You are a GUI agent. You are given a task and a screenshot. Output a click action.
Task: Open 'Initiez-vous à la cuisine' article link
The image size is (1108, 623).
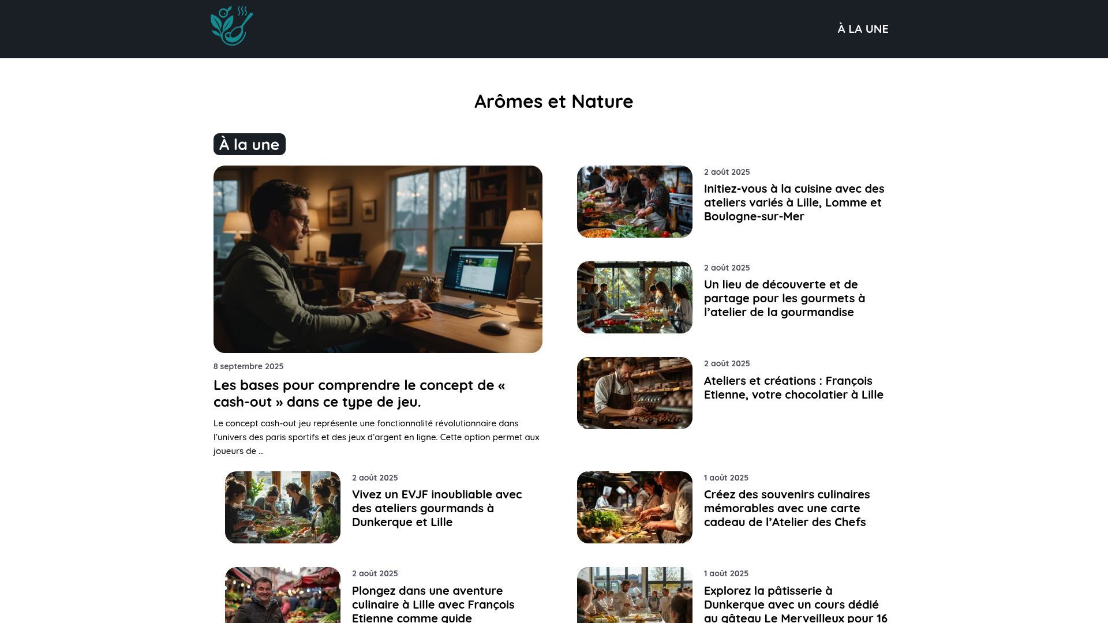[x=794, y=202]
